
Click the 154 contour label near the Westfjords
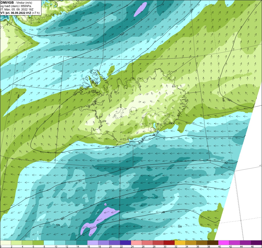[75, 94]
